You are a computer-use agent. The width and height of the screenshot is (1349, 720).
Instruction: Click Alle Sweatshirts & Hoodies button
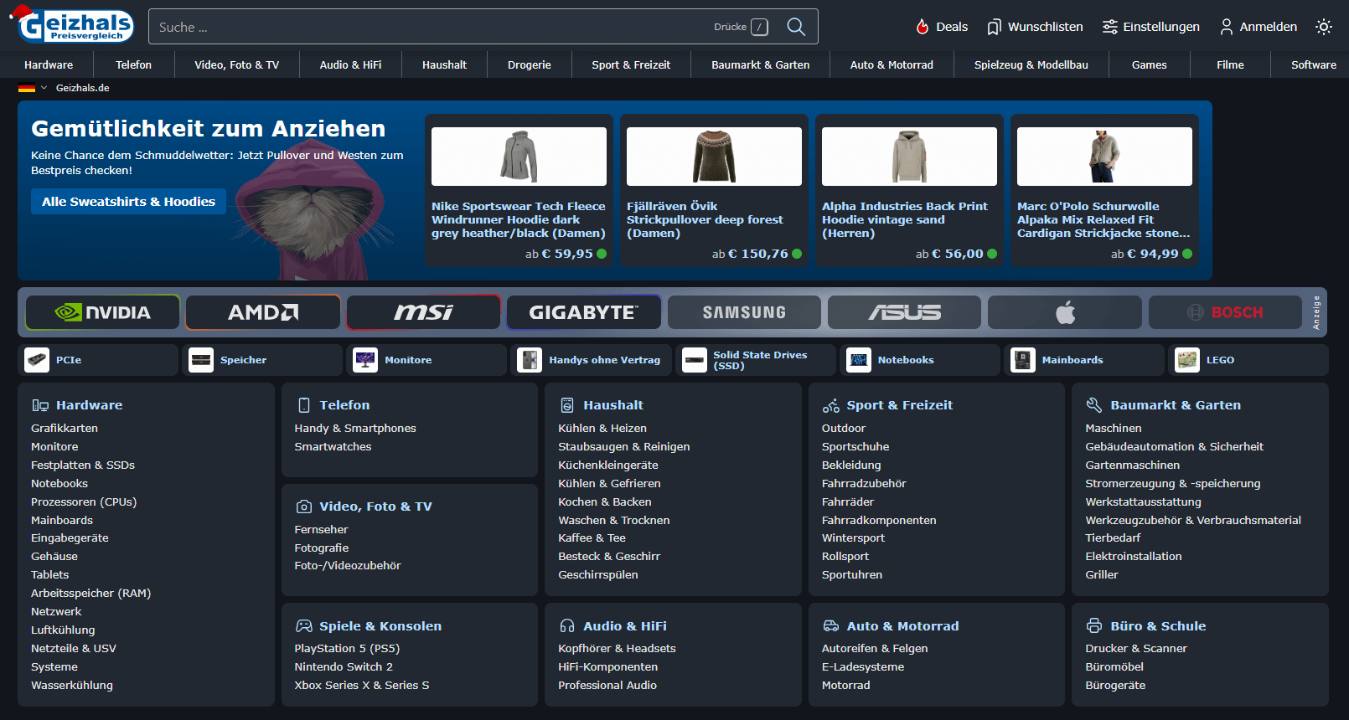point(128,202)
